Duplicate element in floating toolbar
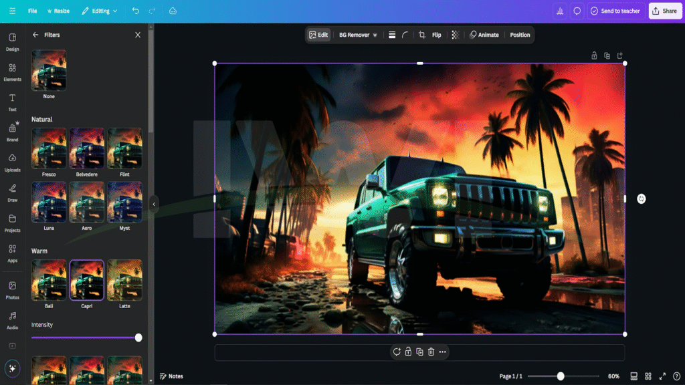Viewport: 685px width, 385px height. tap(419, 352)
